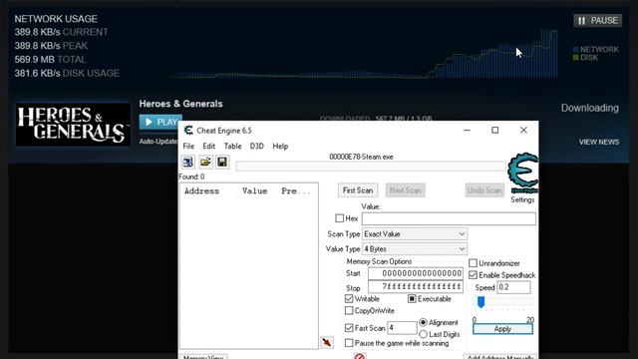Screen dimensions: 638x359
Task: Click the Value column header
Action: pyautogui.click(x=255, y=190)
